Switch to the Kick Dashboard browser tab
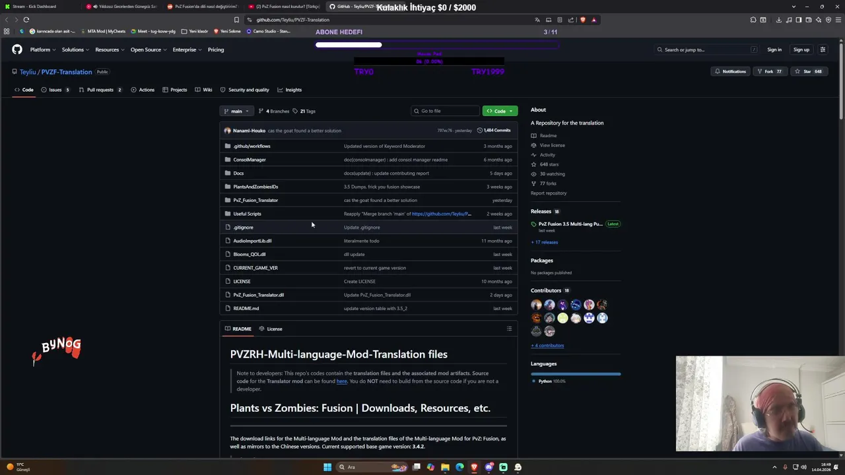Viewport: 845px width, 475px height. click(38, 7)
